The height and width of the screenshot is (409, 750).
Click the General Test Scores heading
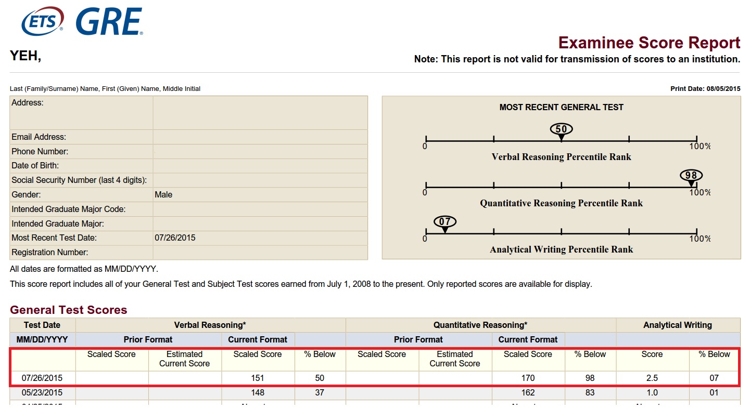point(69,310)
